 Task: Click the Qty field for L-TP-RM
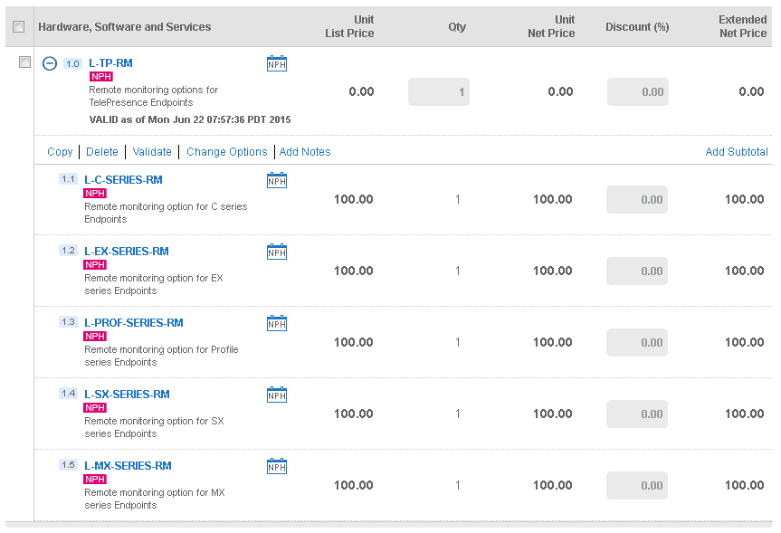(439, 91)
